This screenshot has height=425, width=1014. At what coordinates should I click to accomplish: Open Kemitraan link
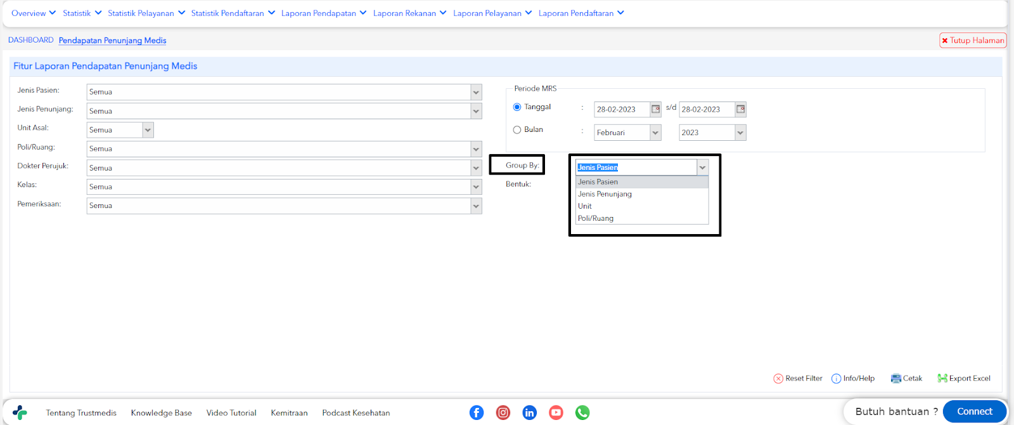(289, 413)
